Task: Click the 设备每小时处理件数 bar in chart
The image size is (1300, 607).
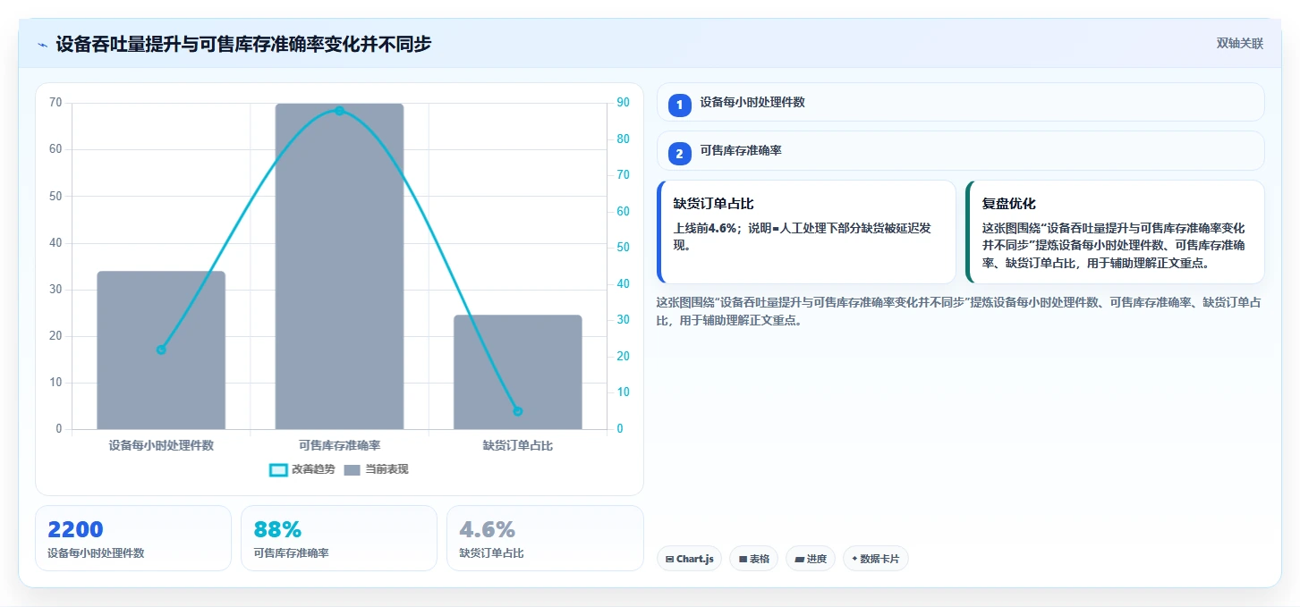Action: pos(161,350)
